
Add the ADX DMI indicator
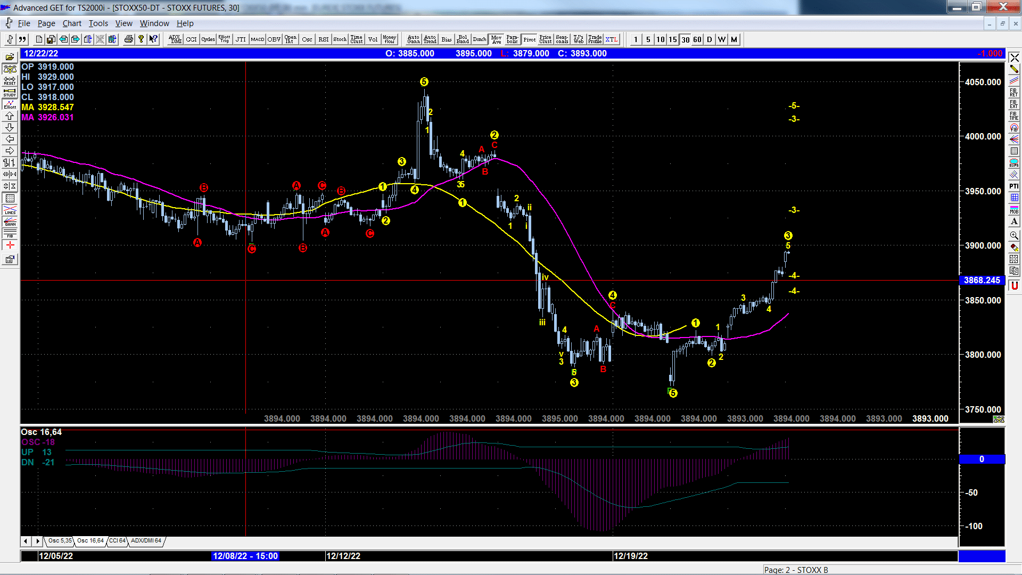(x=175, y=39)
